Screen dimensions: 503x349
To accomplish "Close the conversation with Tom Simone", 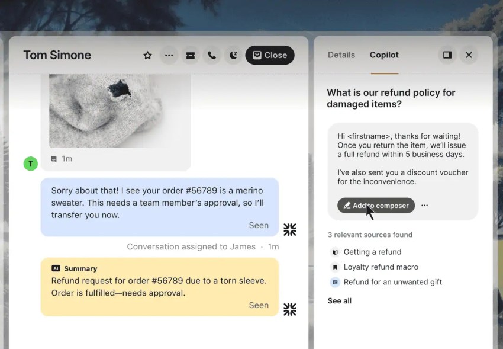I will [270, 55].
